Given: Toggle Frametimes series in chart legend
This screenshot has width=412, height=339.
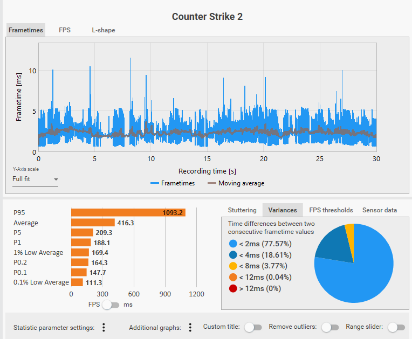Looking at the screenshot, I should coord(173,183).
